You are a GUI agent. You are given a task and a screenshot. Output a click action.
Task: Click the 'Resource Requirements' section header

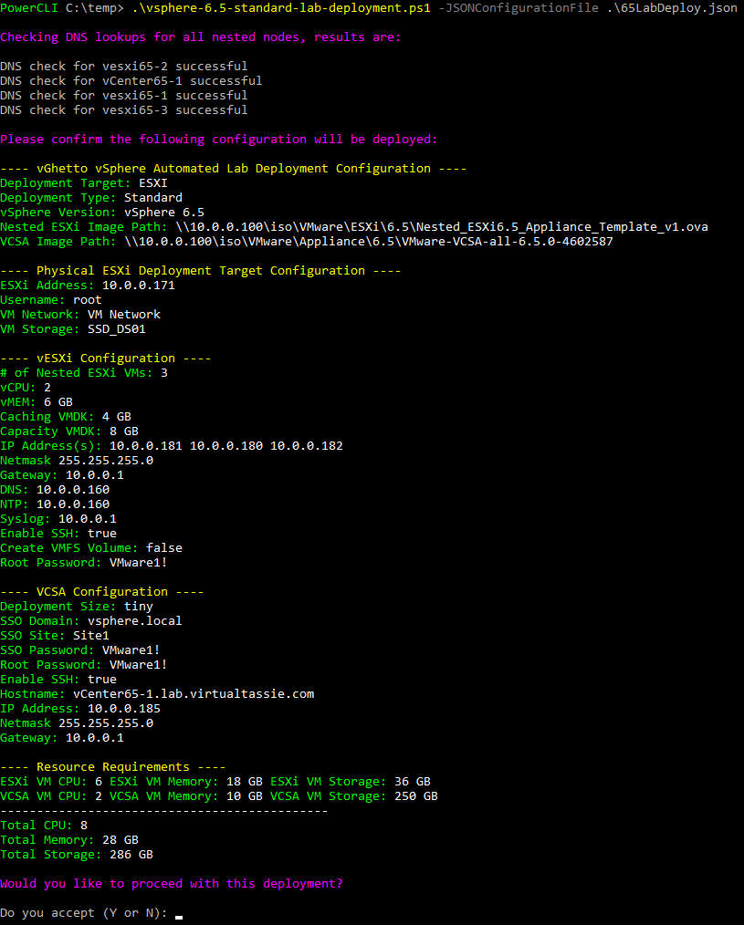113,767
